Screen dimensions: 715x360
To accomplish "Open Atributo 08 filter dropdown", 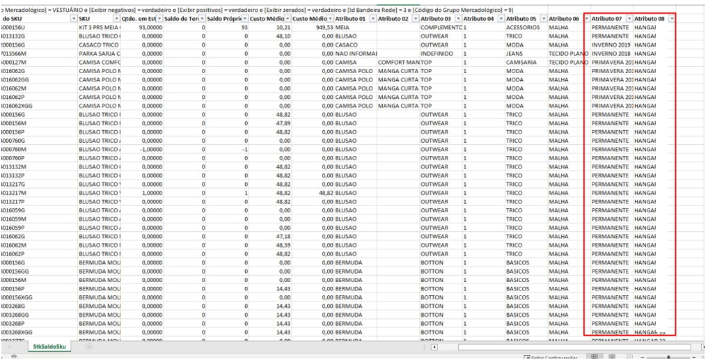I will point(671,19).
